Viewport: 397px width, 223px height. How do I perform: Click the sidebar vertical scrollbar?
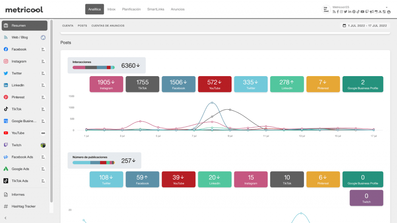click(52, 111)
